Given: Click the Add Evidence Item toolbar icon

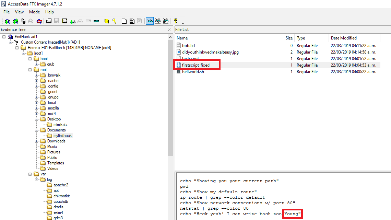Looking at the screenshot, I should (7, 21).
